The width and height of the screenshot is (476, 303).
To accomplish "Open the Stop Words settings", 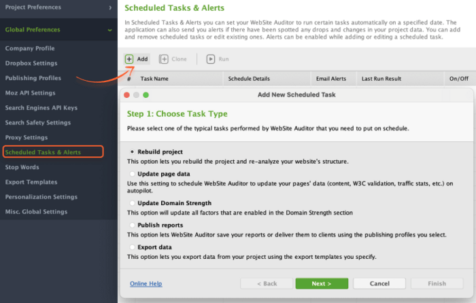I will click(22, 167).
